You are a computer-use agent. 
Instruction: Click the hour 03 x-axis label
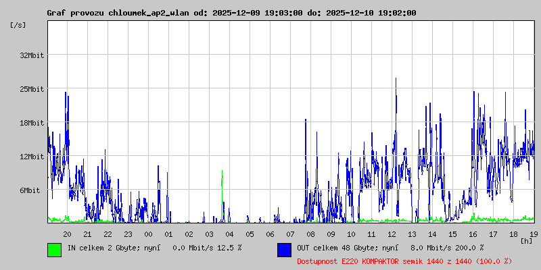pos(209,234)
